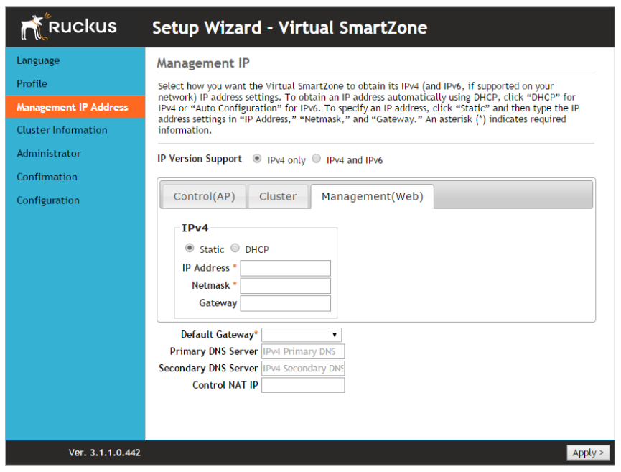Click the Control NAT IP field
Image resolution: width=621 pixels, height=472 pixels.
click(x=303, y=385)
